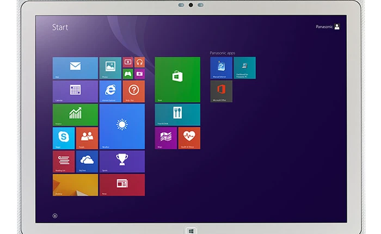Open the Mail tile
The image size is (381, 234).
[75, 68]
